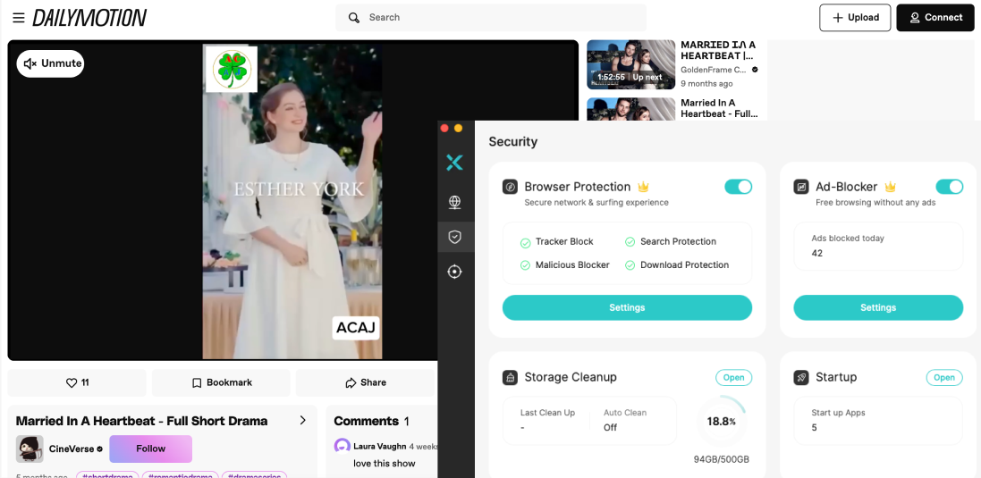Click the storage usage 18.8% ring
This screenshot has width=981, height=478.
coord(721,422)
